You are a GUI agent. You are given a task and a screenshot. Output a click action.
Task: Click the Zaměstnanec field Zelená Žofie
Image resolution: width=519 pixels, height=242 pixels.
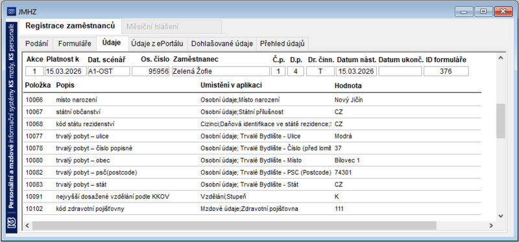[221, 71]
